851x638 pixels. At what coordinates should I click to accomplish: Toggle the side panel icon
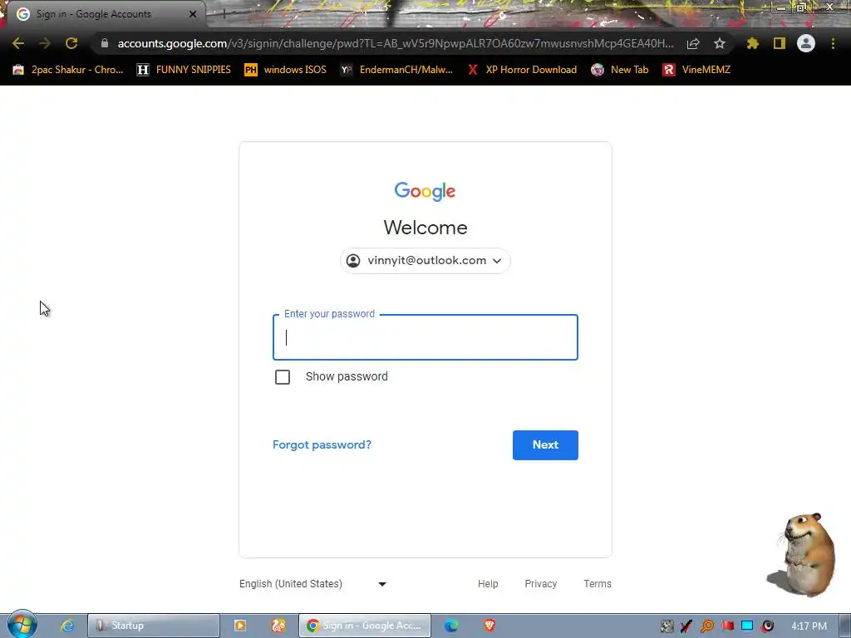click(780, 43)
